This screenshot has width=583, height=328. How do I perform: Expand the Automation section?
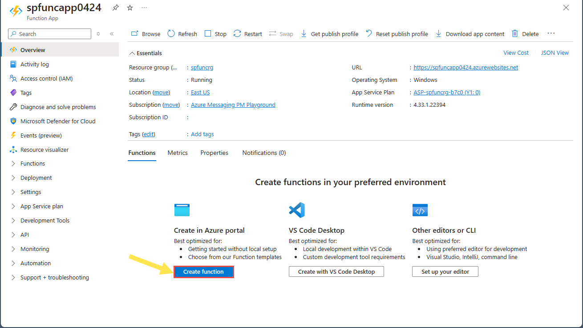(13, 263)
